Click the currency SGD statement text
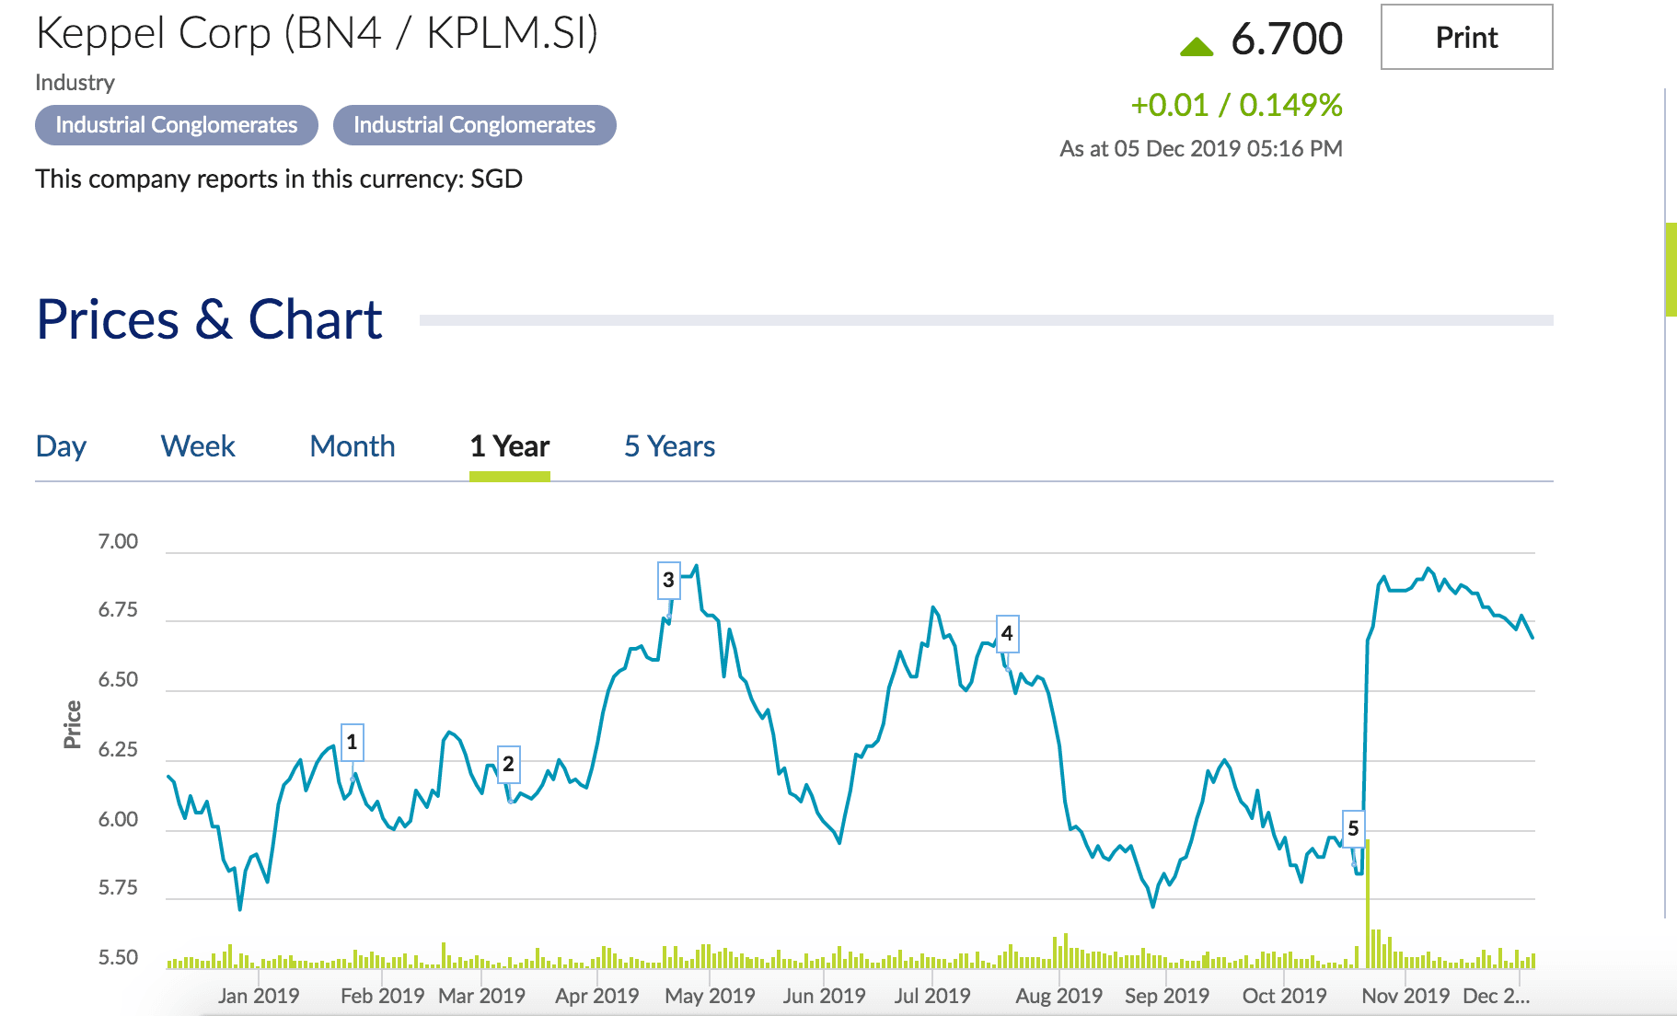The image size is (1677, 1016). pyautogui.click(x=279, y=179)
